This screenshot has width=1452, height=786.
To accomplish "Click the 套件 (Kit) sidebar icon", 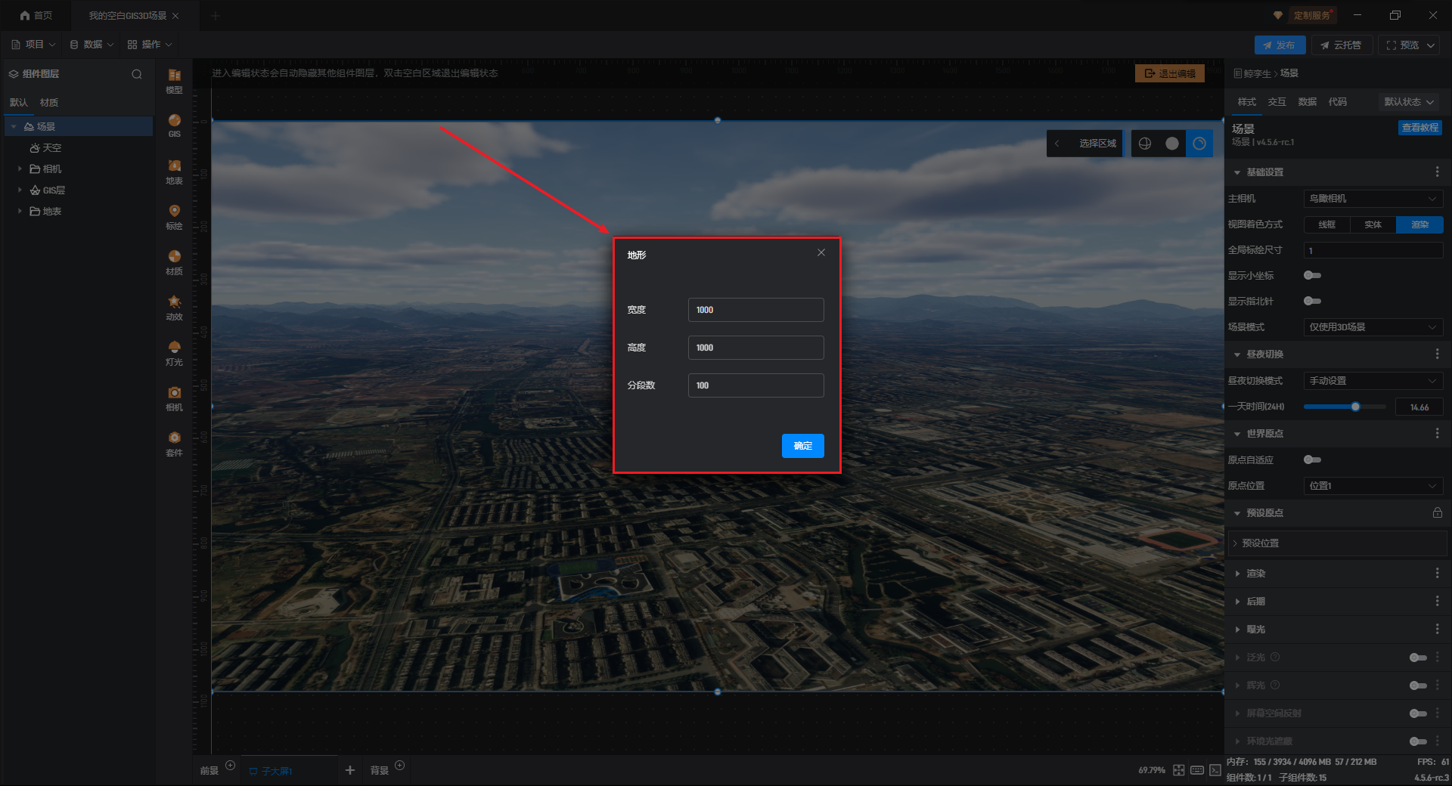I will pos(174,443).
